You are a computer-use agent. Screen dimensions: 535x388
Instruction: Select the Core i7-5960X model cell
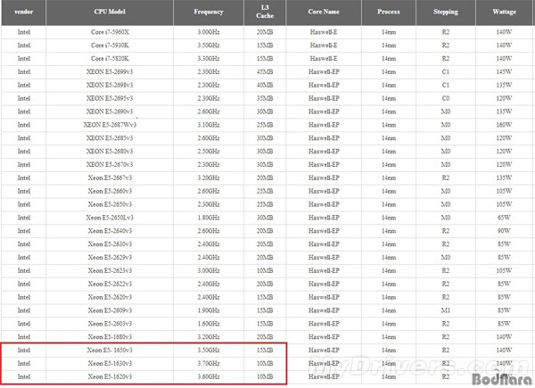tap(110, 32)
